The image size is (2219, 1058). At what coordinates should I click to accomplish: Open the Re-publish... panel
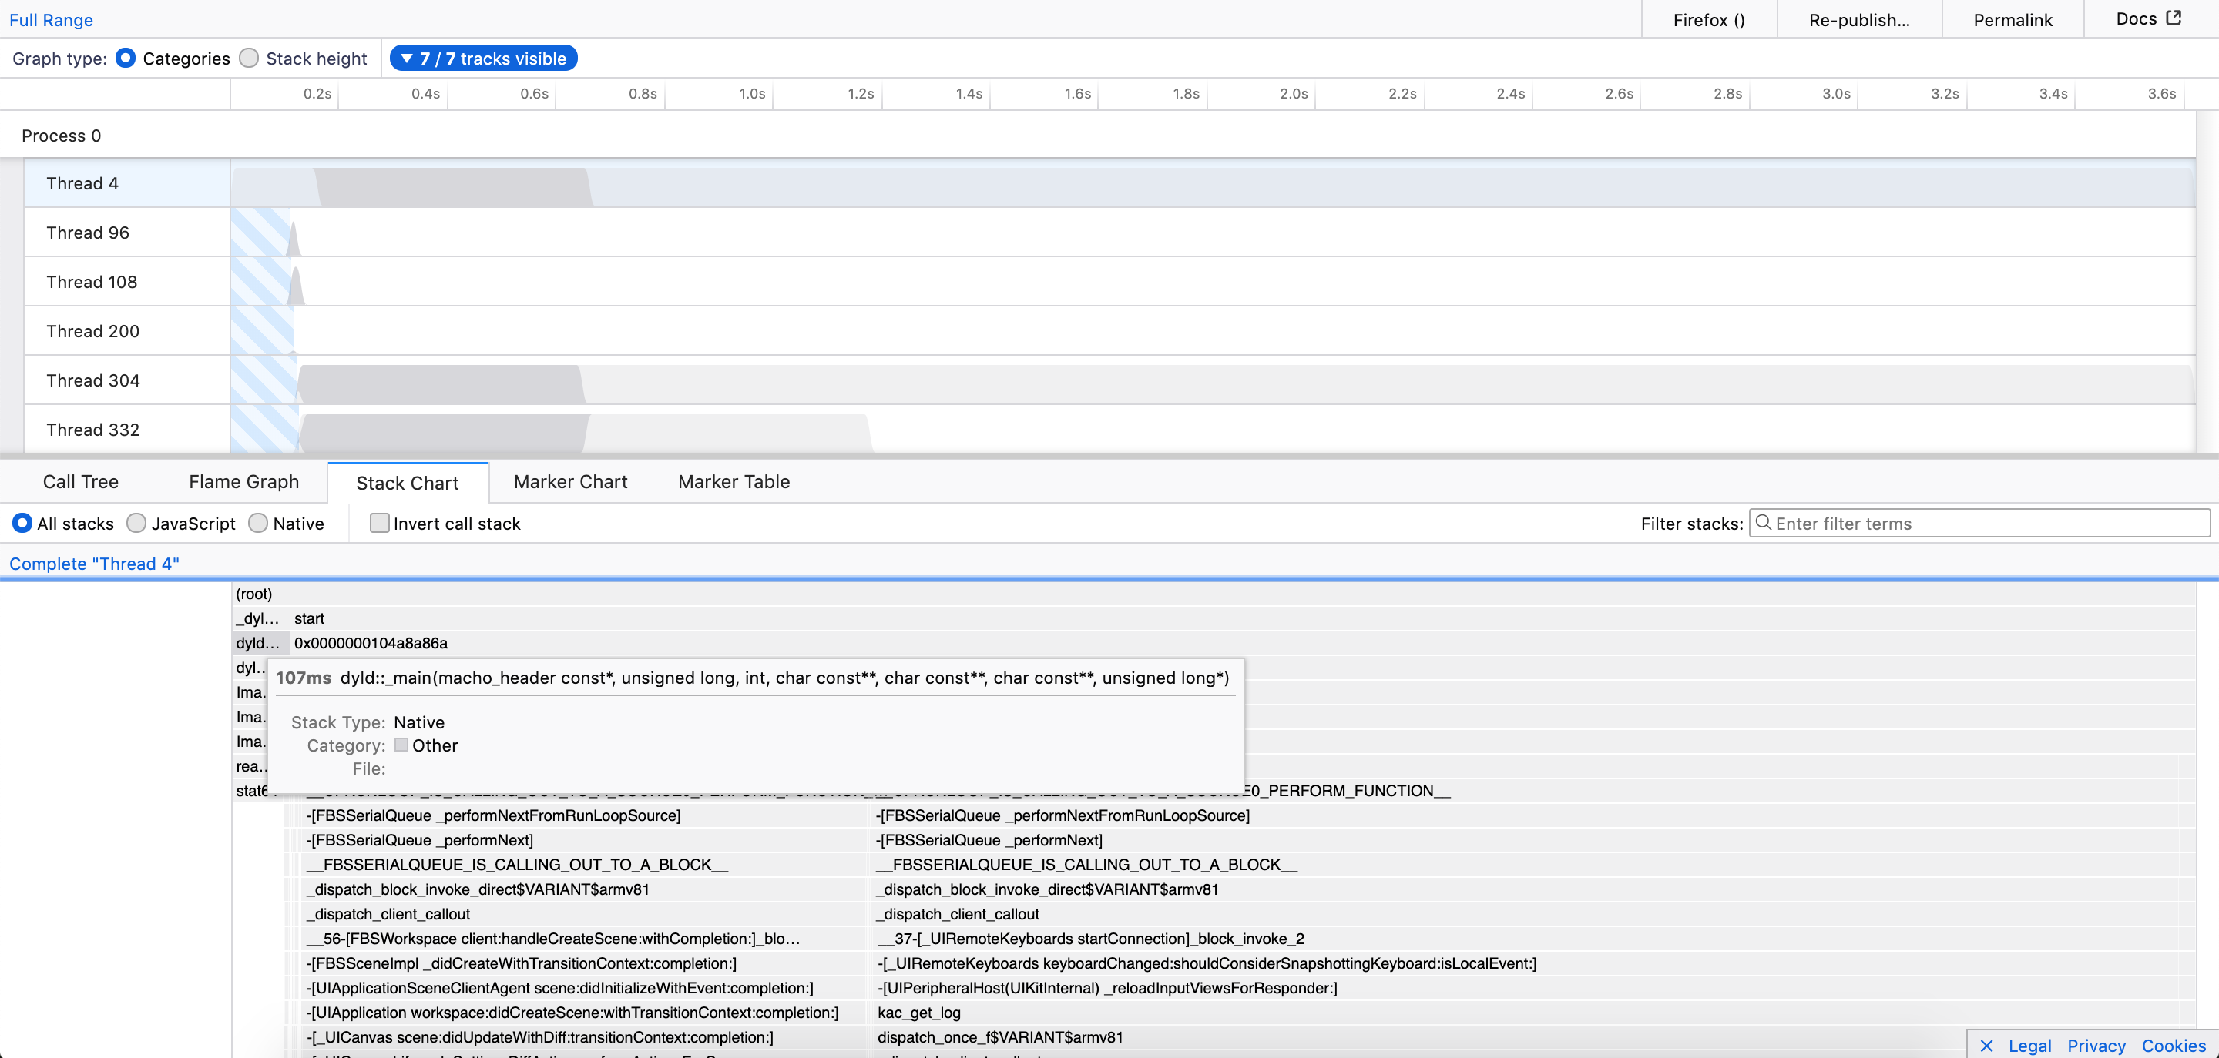[1859, 20]
